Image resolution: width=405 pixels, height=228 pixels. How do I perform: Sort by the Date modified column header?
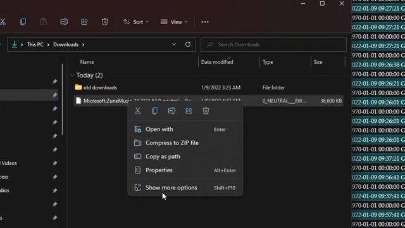[217, 62]
